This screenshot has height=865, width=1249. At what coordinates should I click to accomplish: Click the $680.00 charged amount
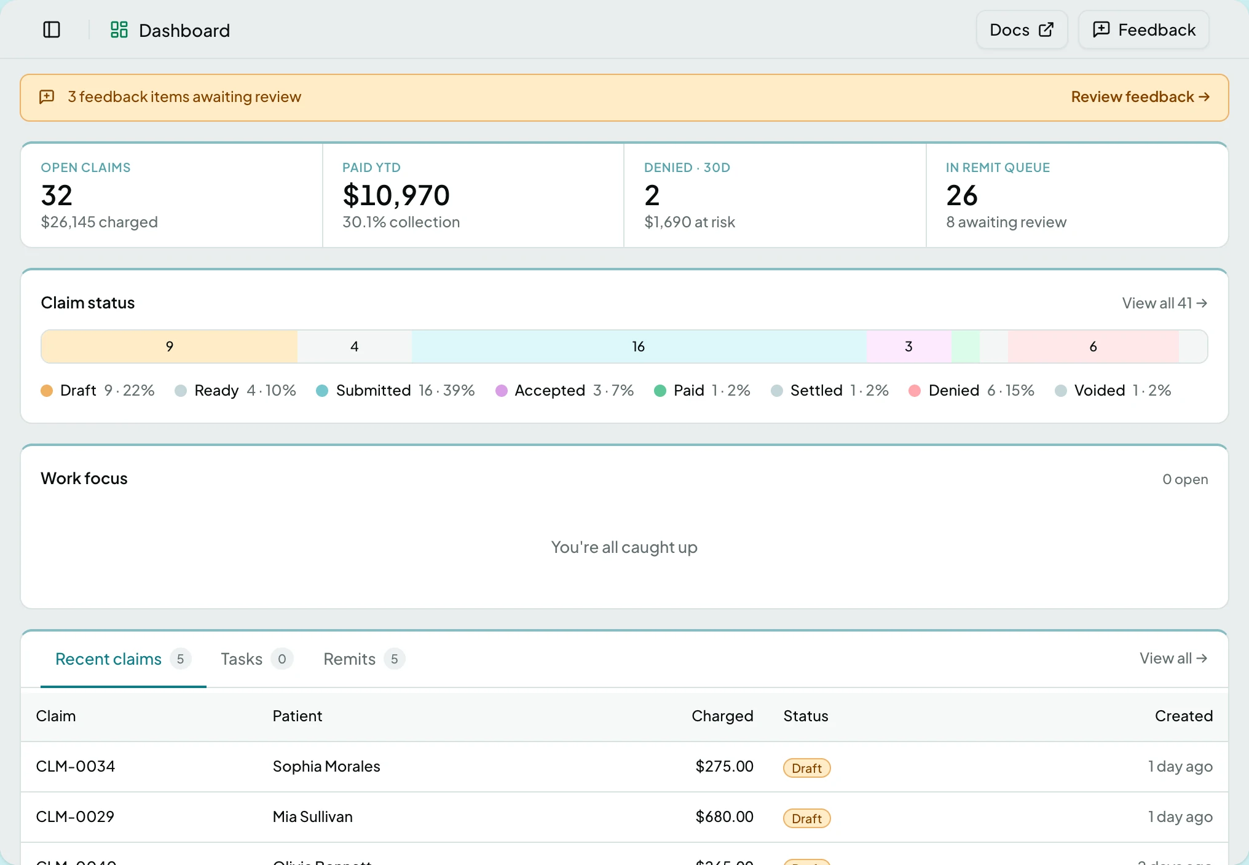(x=725, y=817)
